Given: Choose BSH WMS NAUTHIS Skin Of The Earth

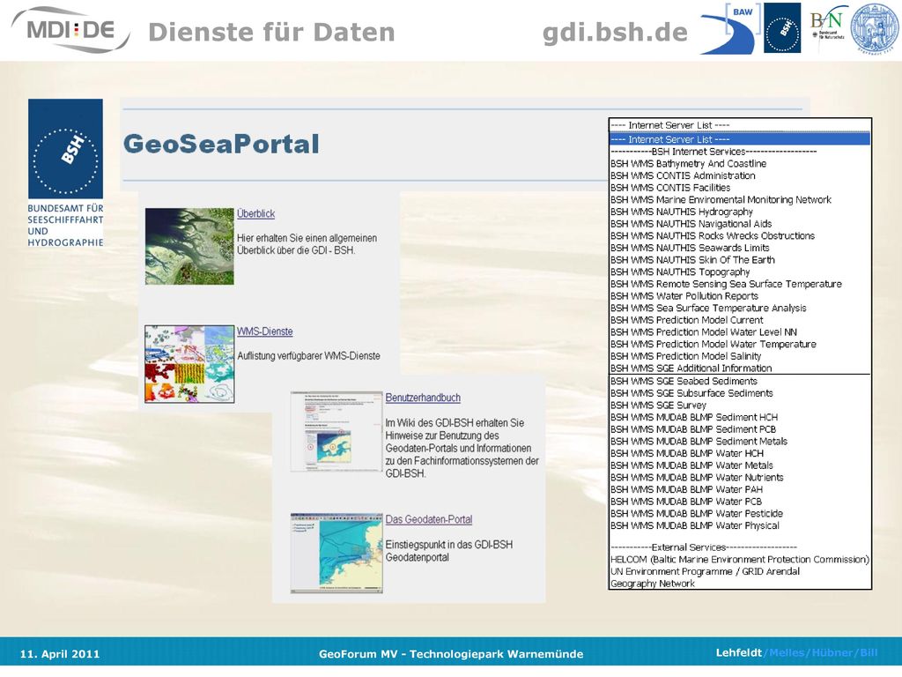Looking at the screenshot, I should point(740,260).
